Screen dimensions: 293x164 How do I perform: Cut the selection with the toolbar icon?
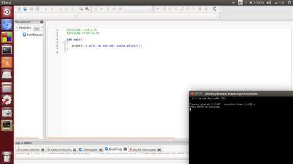point(60,9)
